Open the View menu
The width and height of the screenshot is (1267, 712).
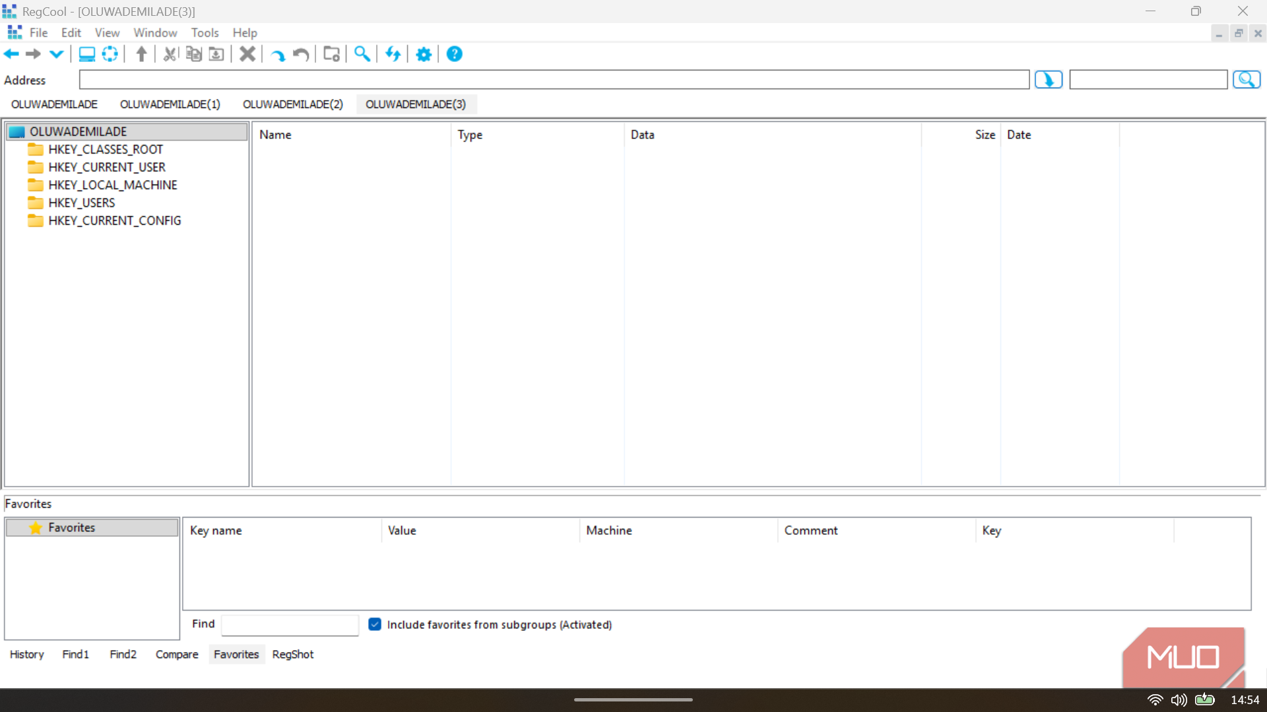click(x=107, y=32)
